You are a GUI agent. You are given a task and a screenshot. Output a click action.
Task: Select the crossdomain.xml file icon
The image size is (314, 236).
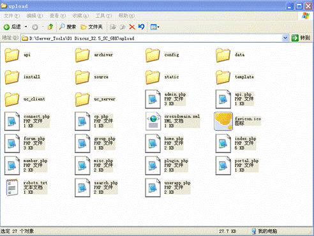153,121
